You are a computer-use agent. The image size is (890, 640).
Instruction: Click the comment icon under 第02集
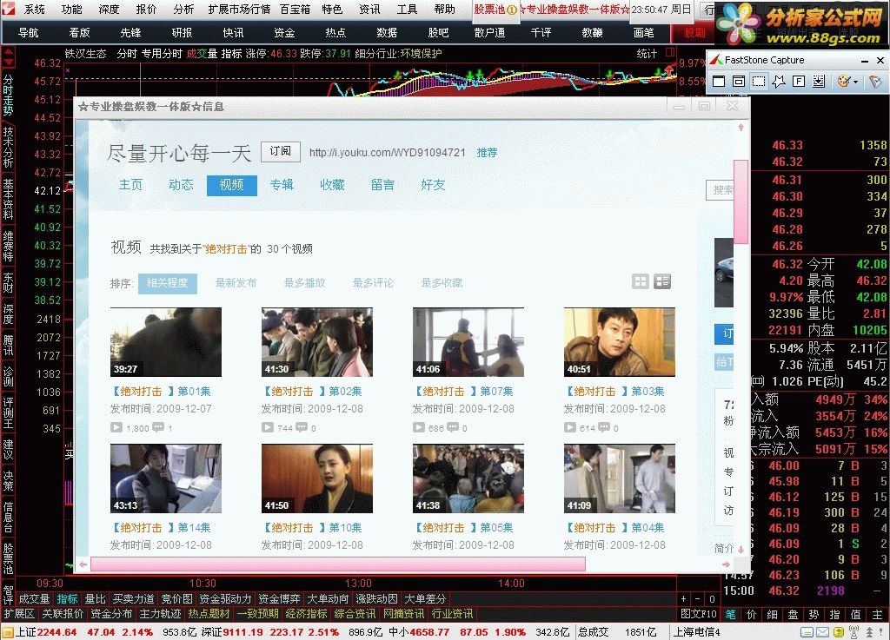click(x=302, y=427)
